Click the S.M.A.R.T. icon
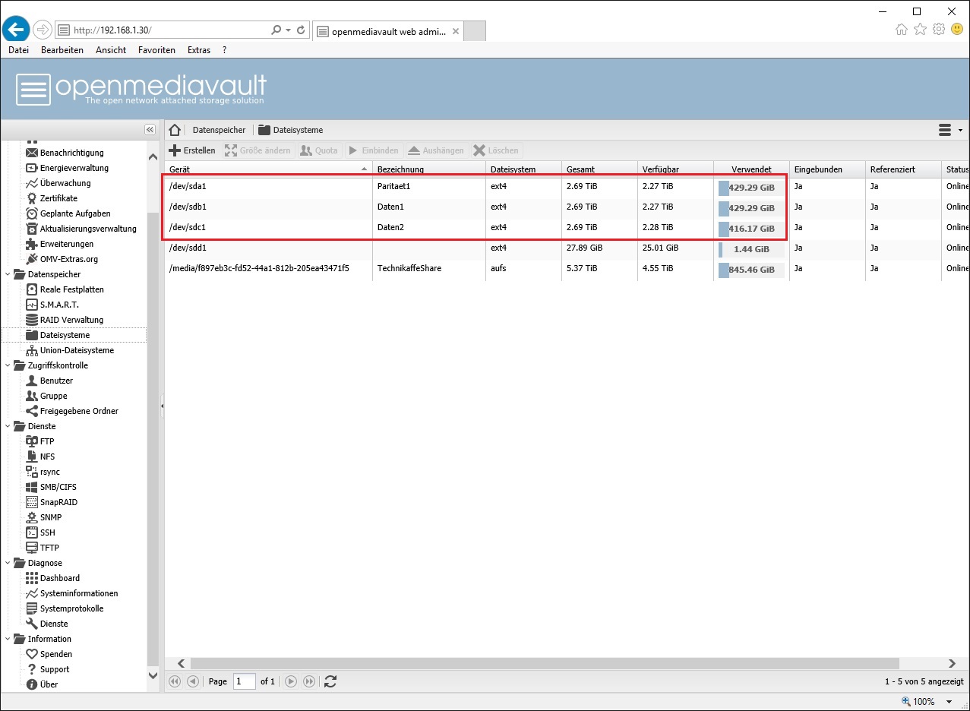 click(x=32, y=305)
